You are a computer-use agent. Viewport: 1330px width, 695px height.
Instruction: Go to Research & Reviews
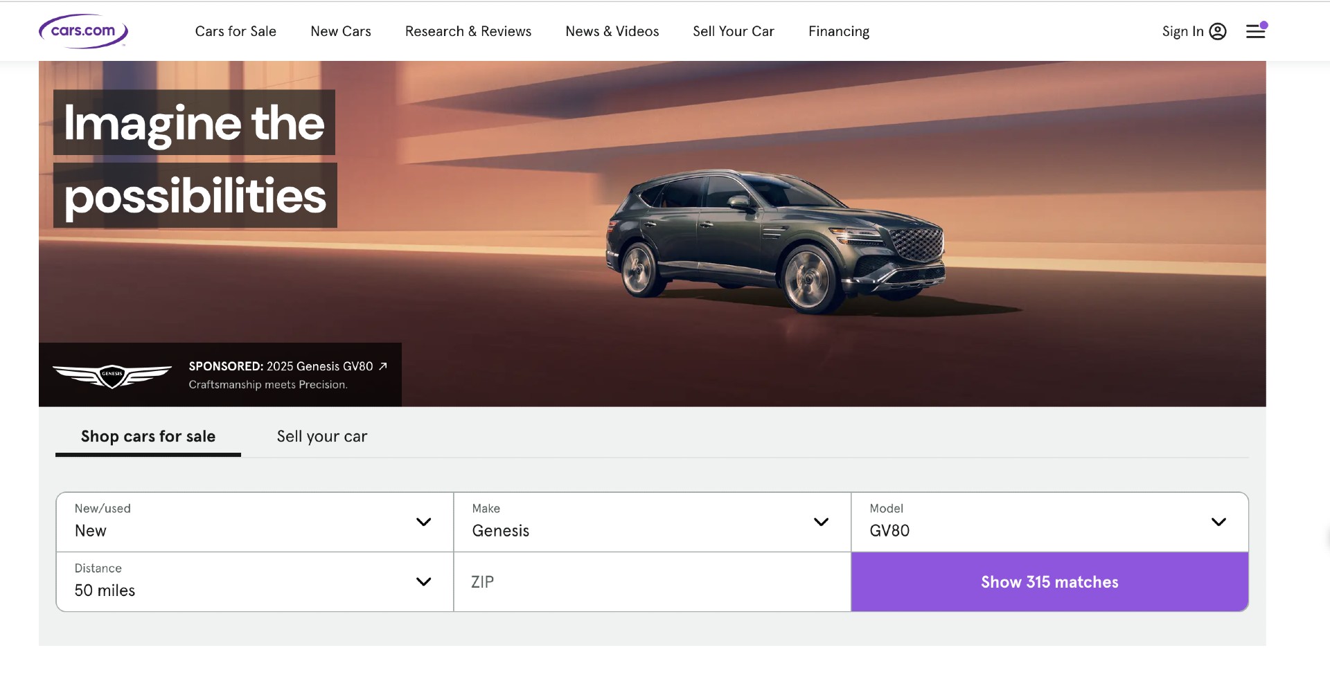[468, 31]
